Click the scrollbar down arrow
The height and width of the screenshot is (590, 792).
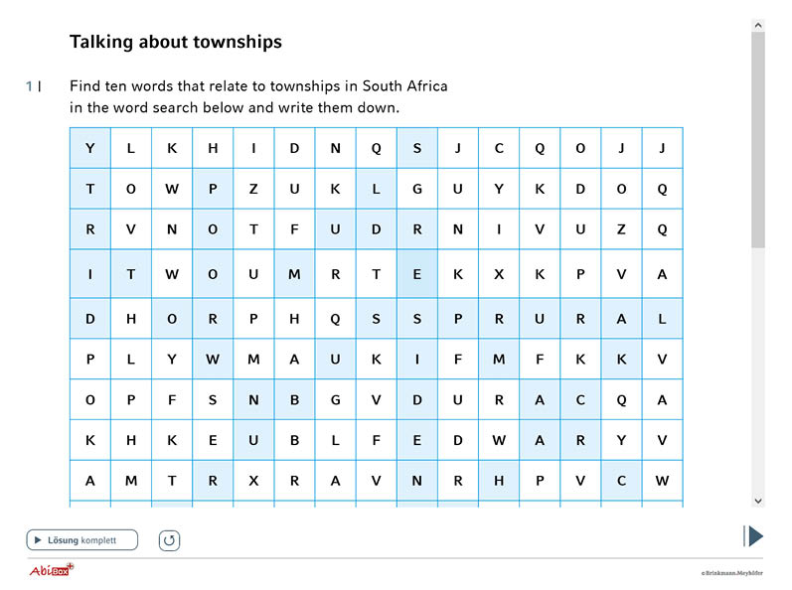point(757,501)
